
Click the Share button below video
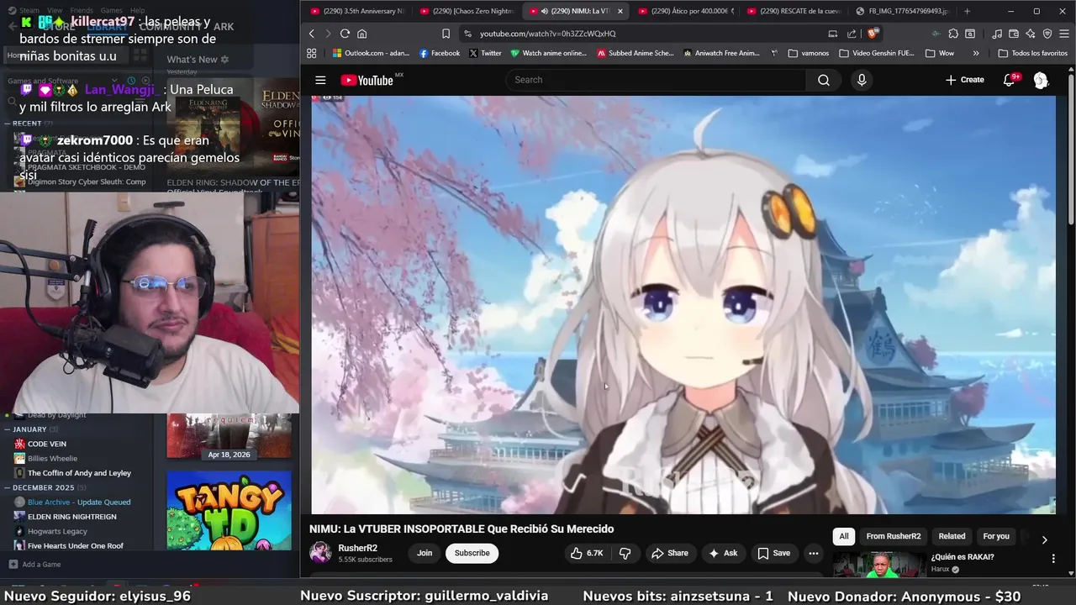pyautogui.click(x=670, y=553)
